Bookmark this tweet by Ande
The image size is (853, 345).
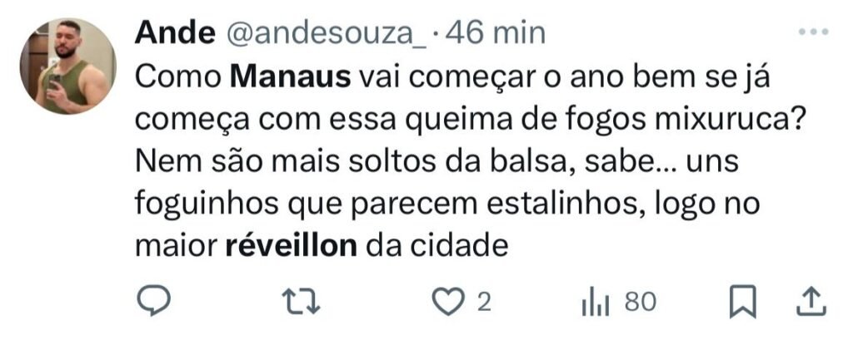click(742, 302)
